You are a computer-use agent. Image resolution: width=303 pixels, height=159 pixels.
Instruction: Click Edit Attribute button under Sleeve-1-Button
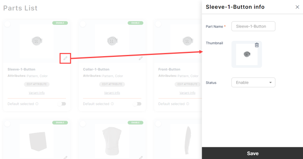37,84
